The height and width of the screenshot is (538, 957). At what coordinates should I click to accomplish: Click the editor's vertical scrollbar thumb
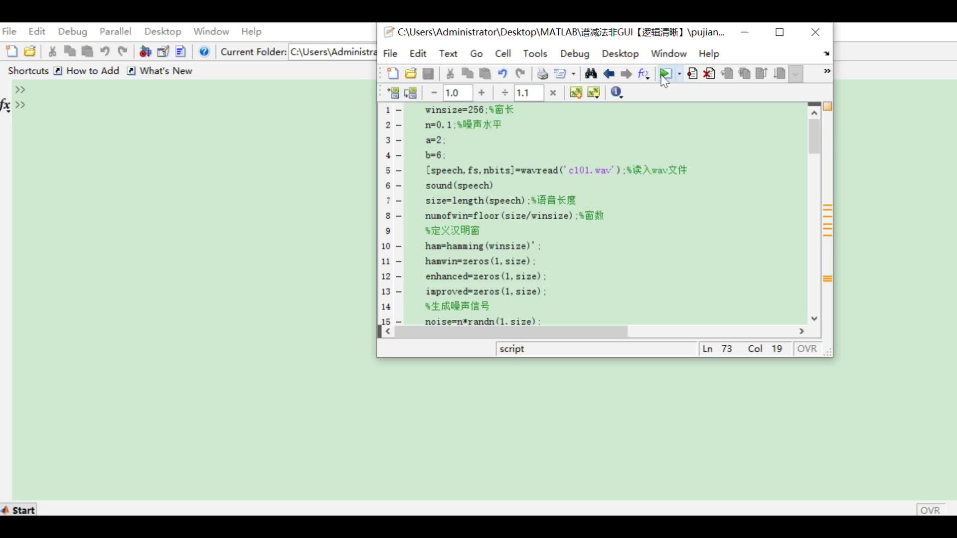pos(814,136)
